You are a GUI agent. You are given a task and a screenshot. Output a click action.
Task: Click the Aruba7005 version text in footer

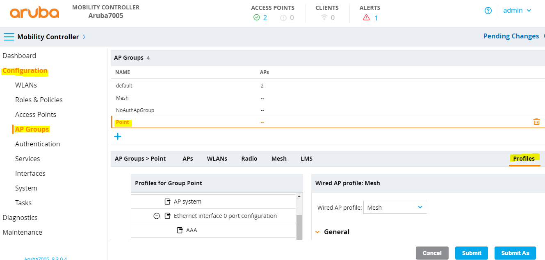point(46,258)
